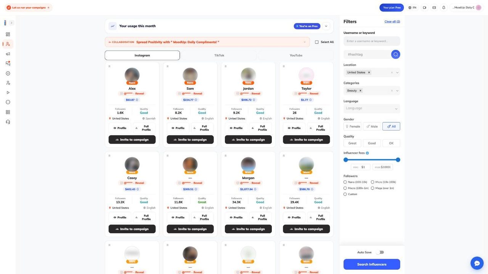The width and height of the screenshot is (488, 274).
Task: Switch to the YouTube tab
Action: click(x=296, y=55)
